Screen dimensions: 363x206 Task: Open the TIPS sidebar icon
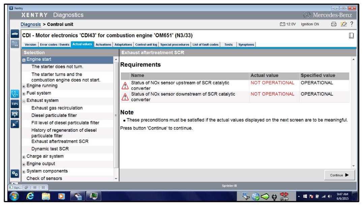point(15,104)
